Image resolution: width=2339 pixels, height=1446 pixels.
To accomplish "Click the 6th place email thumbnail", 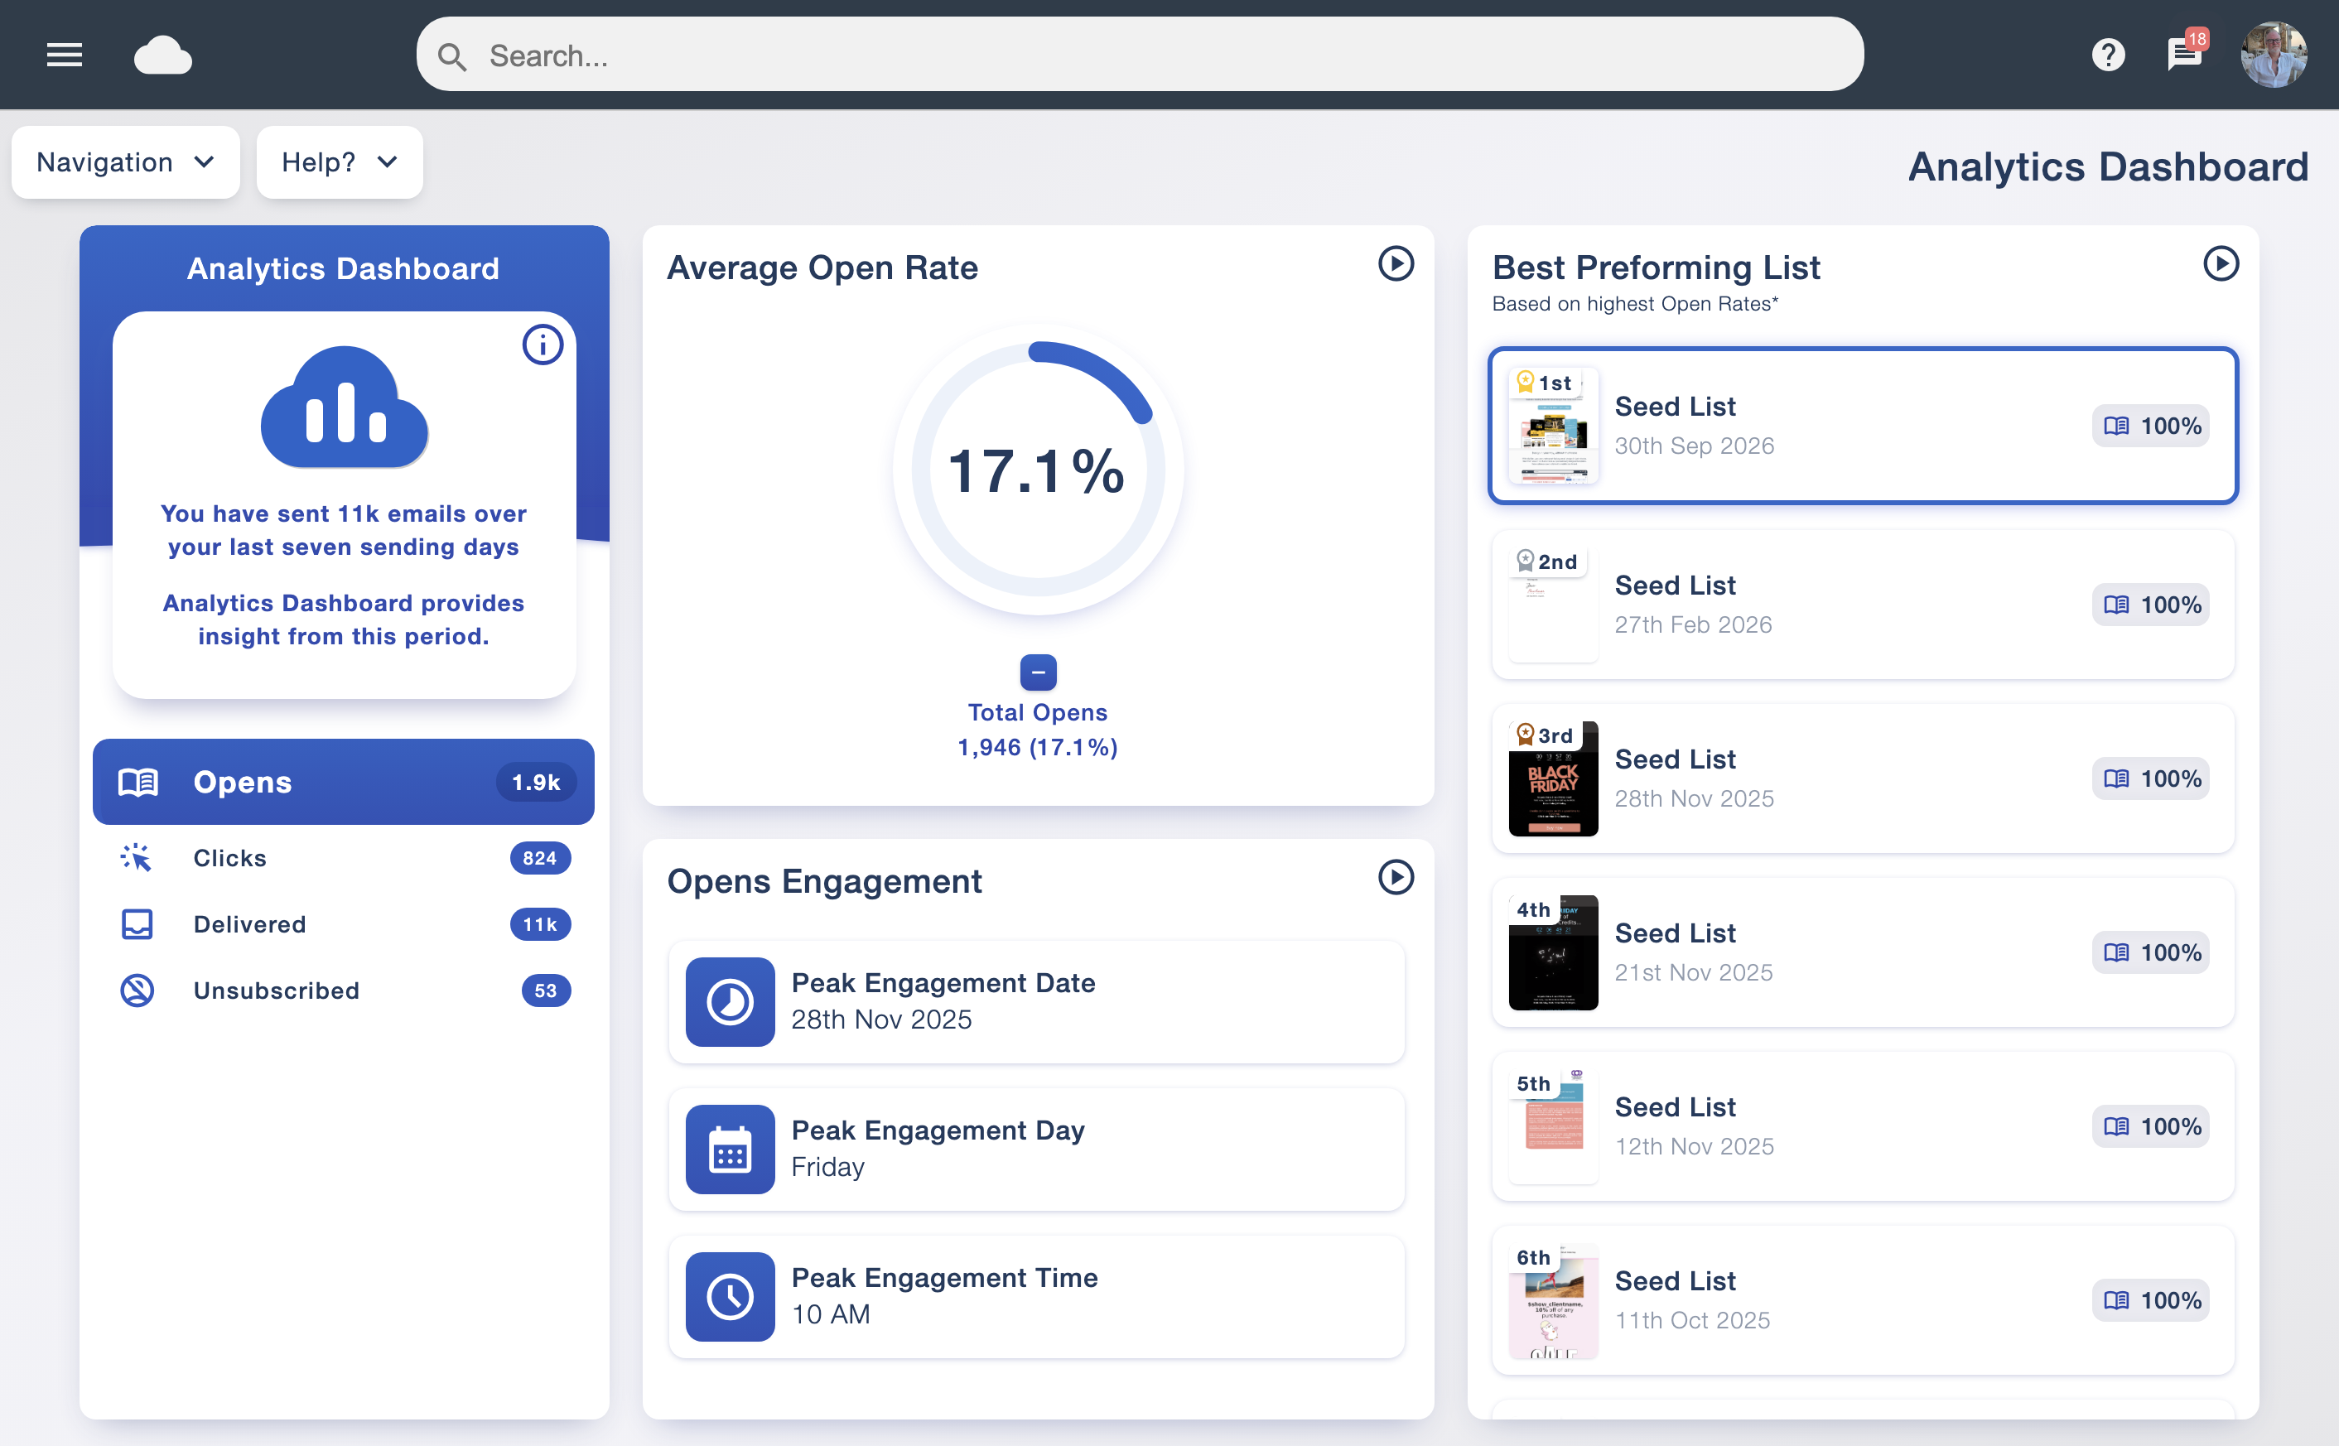I will (1553, 1300).
